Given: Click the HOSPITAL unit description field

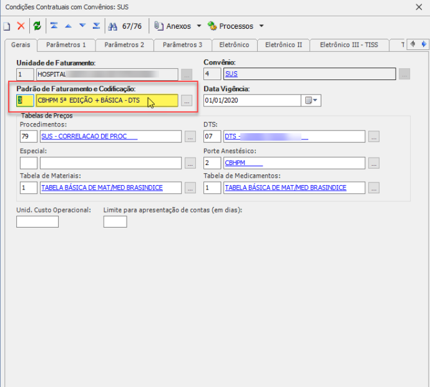Looking at the screenshot, I should [x=107, y=74].
